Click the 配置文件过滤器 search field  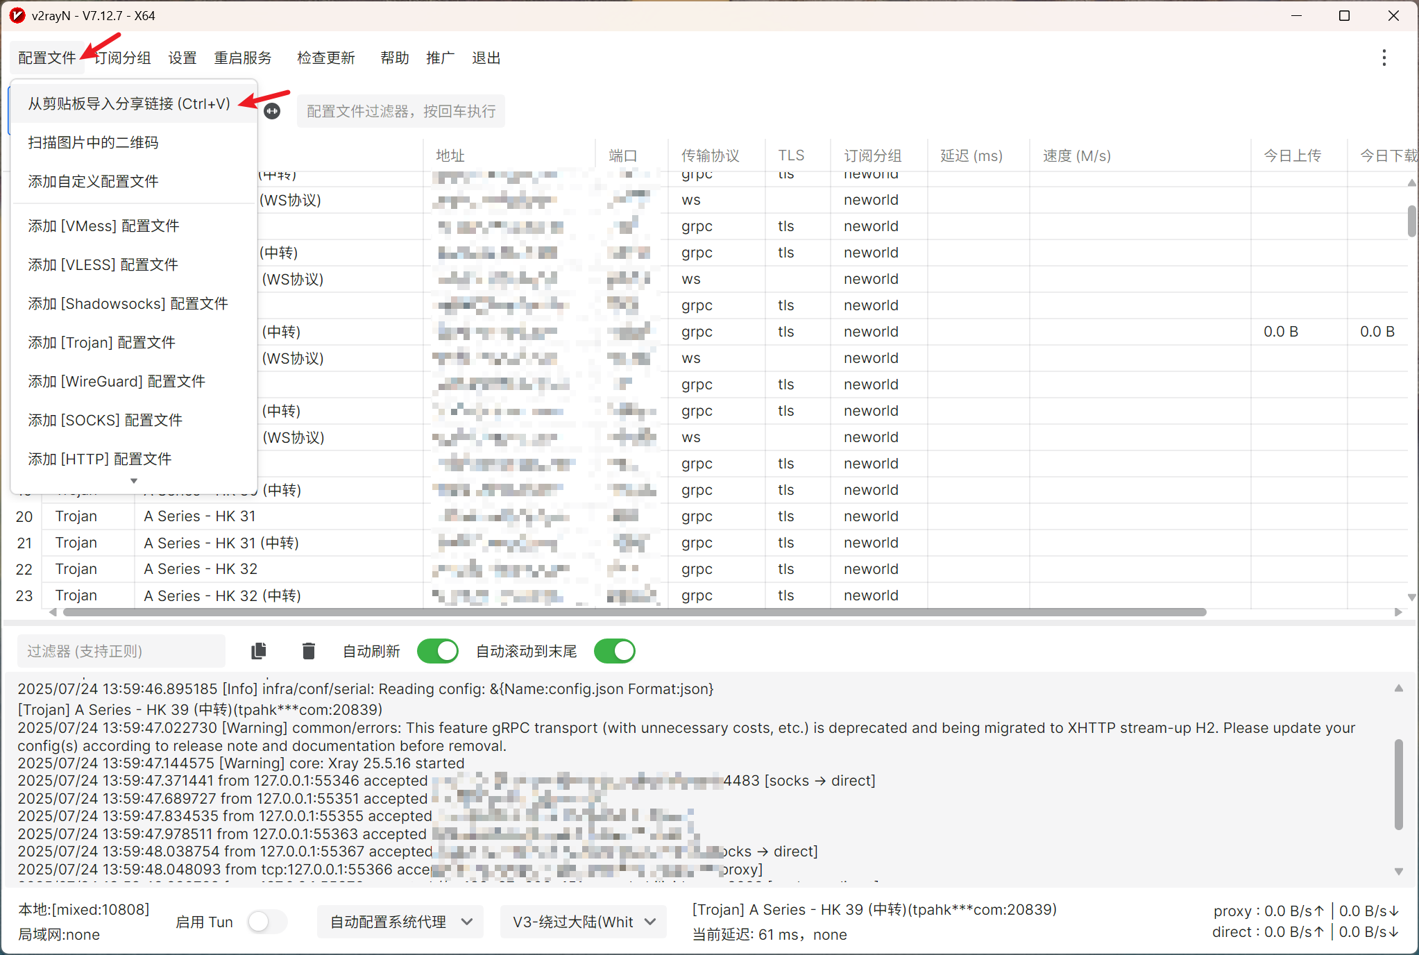pos(401,111)
